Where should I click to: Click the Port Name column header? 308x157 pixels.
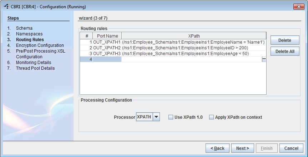[107, 36]
